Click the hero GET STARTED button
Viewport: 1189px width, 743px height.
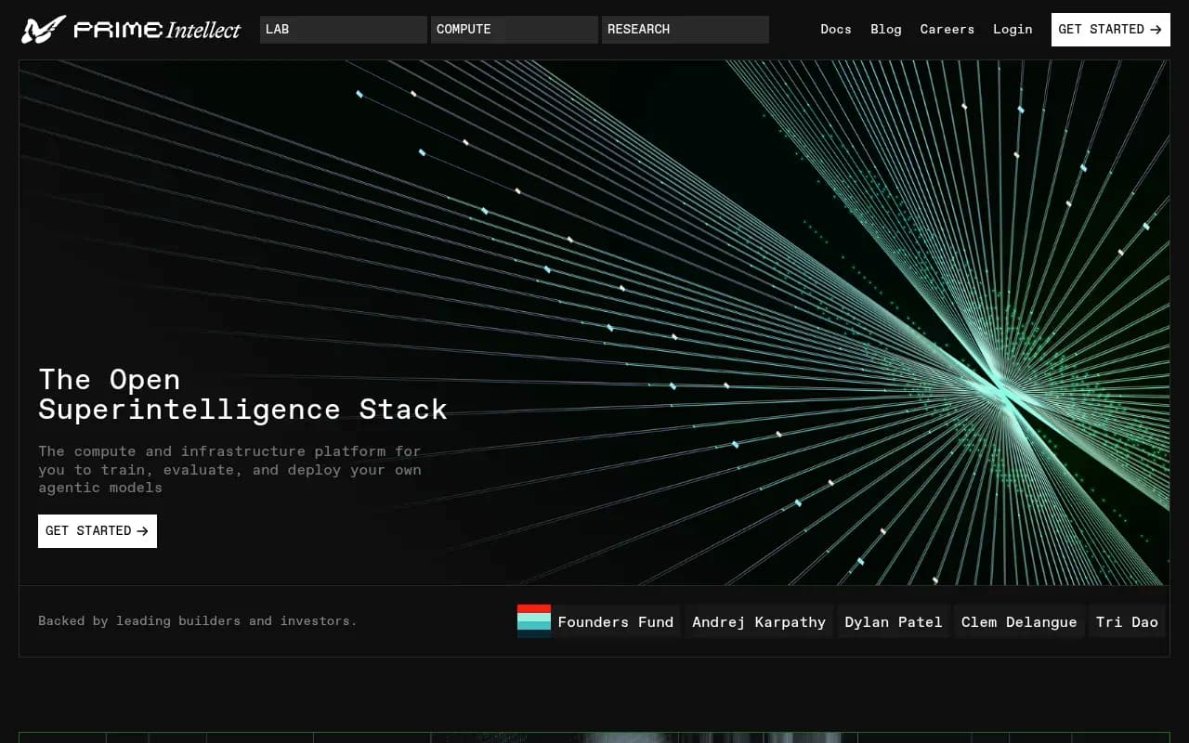[x=98, y=531]
